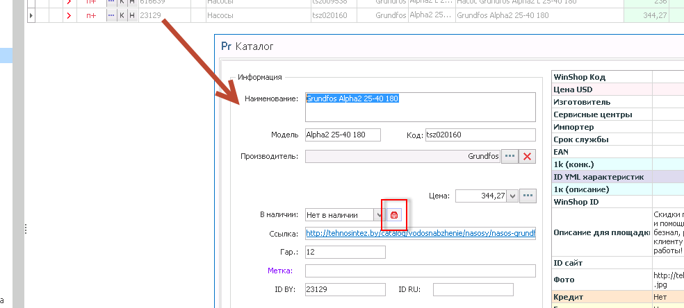Viewport: 684px width, 308px height.
Task: Click the Фото URL value cell
Action: [668, 280]
